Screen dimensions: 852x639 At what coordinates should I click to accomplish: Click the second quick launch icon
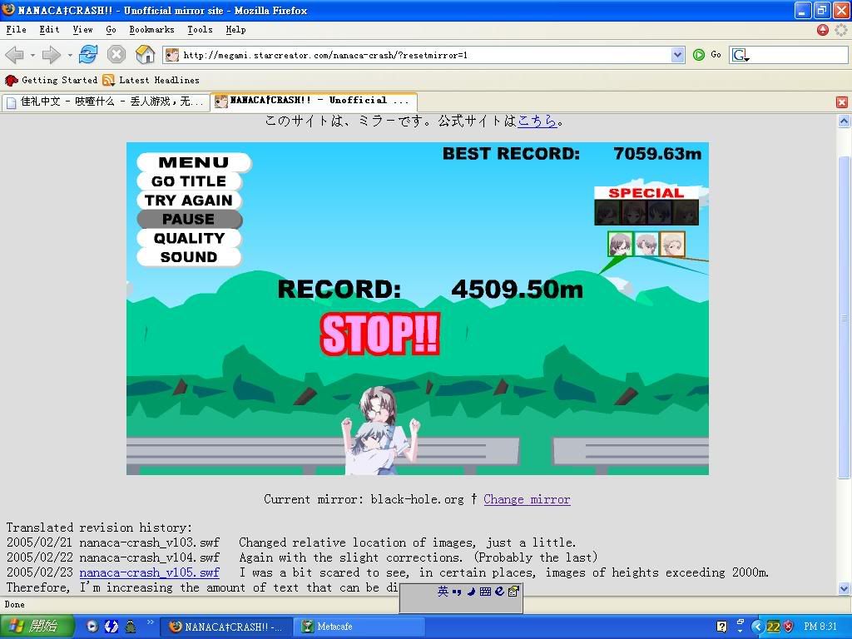111,627
